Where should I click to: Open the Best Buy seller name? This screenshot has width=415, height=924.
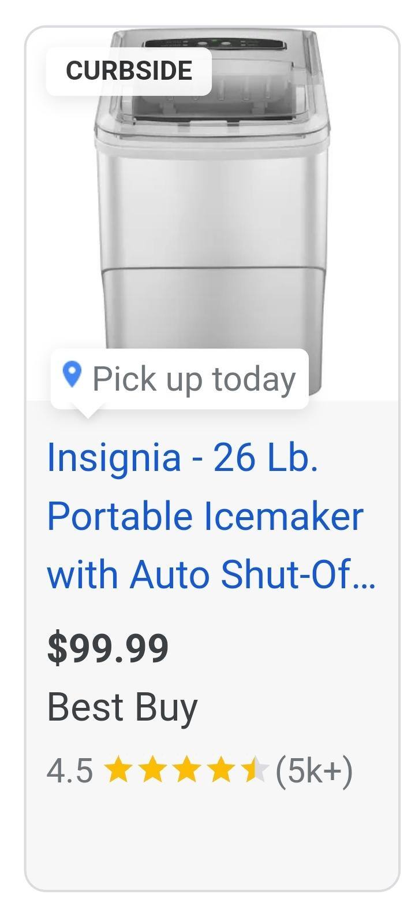click(122, 707)
